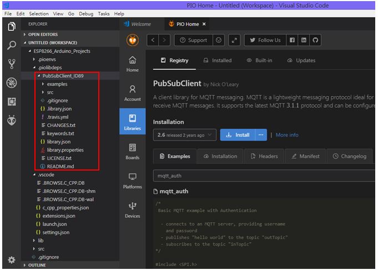Open the GitHub icon link
Image resolution: width=378 pixels, height=270 pixels.
click(315, 40)
